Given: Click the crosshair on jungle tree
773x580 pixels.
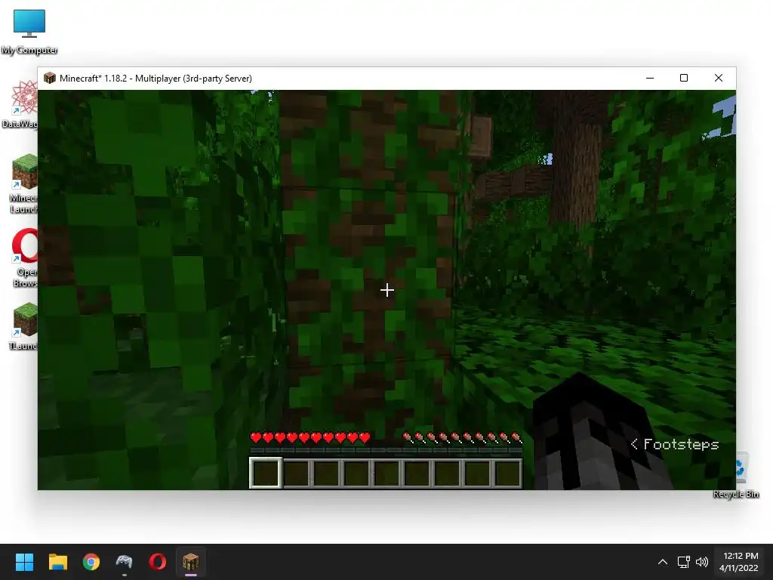Looking at the screenshot, I should point(387,290).
